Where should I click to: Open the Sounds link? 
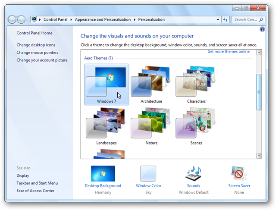(194, 186)
